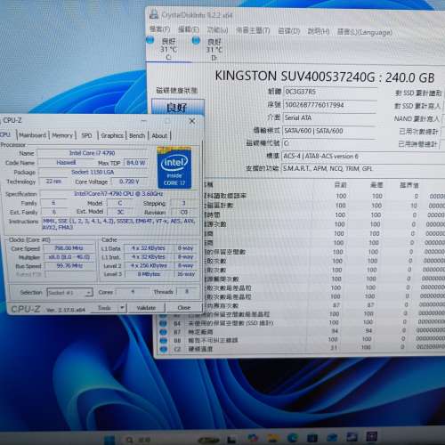The image size is (445, 445).
Task: Click the CPU name value Intel Core i7 4790
Action: click(x=93, y=153)
